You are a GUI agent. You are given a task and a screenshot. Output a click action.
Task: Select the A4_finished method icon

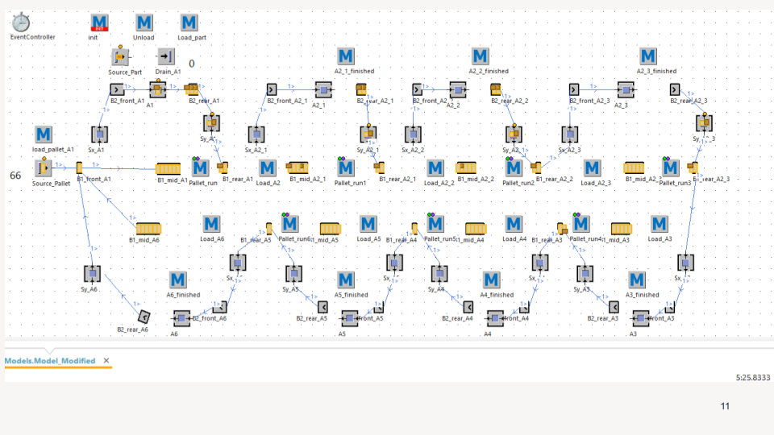(x=491, y=280)
